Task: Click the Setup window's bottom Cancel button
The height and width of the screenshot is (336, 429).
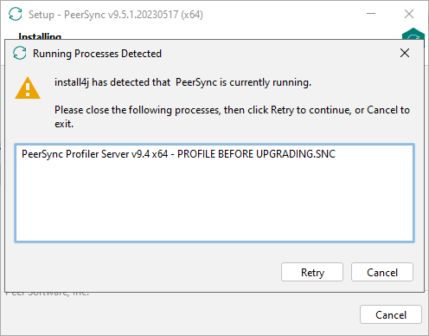Action: 391,314
